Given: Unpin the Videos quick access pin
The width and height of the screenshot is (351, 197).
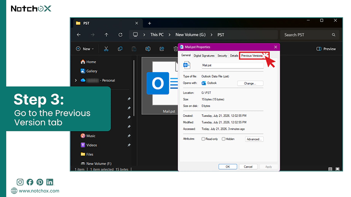Looking at the screenshot, I should pos(129,145).
